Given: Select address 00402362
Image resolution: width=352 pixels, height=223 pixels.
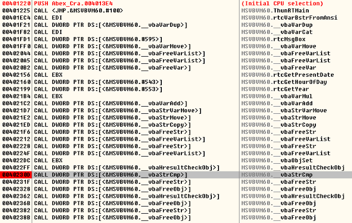Looking at the screenshot, I should 16,196.
